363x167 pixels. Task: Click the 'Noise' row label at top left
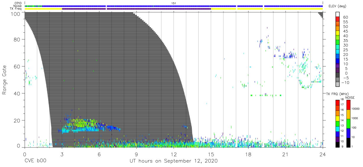coord(18,6)
